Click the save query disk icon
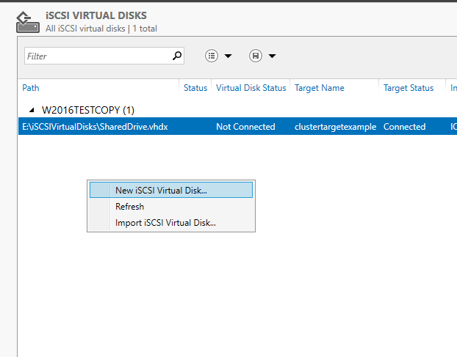 click(x=256, y=56)
